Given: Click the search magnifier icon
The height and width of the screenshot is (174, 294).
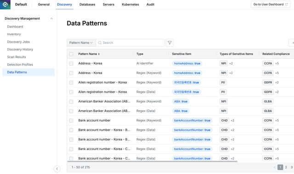Looking at the screenshot, I should pyautogui.click(x=100, y=43).
